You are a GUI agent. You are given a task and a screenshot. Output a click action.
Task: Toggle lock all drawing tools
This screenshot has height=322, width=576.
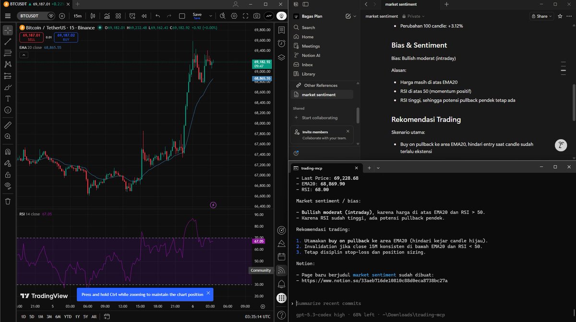pos(8,174)
